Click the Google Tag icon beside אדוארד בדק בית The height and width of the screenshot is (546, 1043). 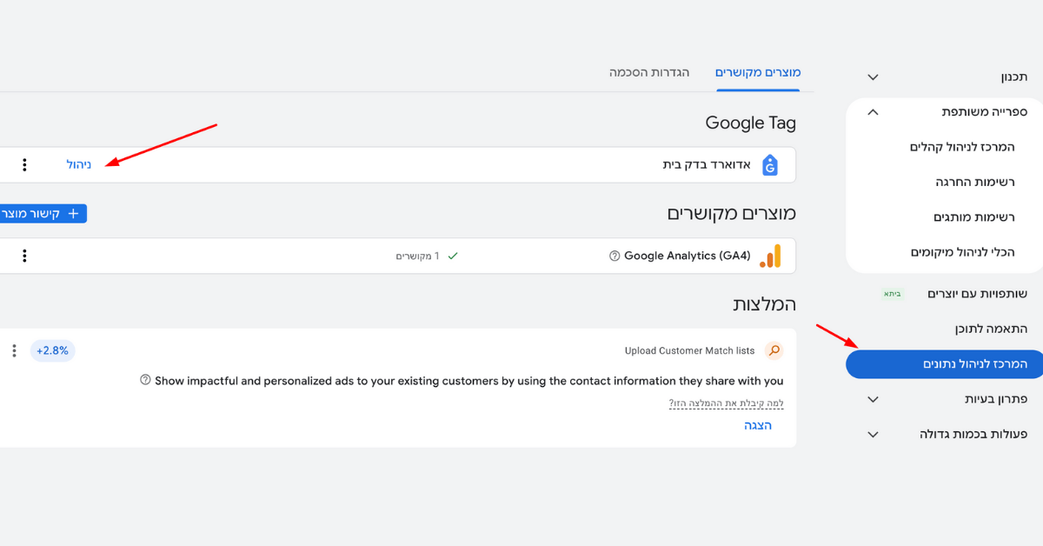click(769, 165)
